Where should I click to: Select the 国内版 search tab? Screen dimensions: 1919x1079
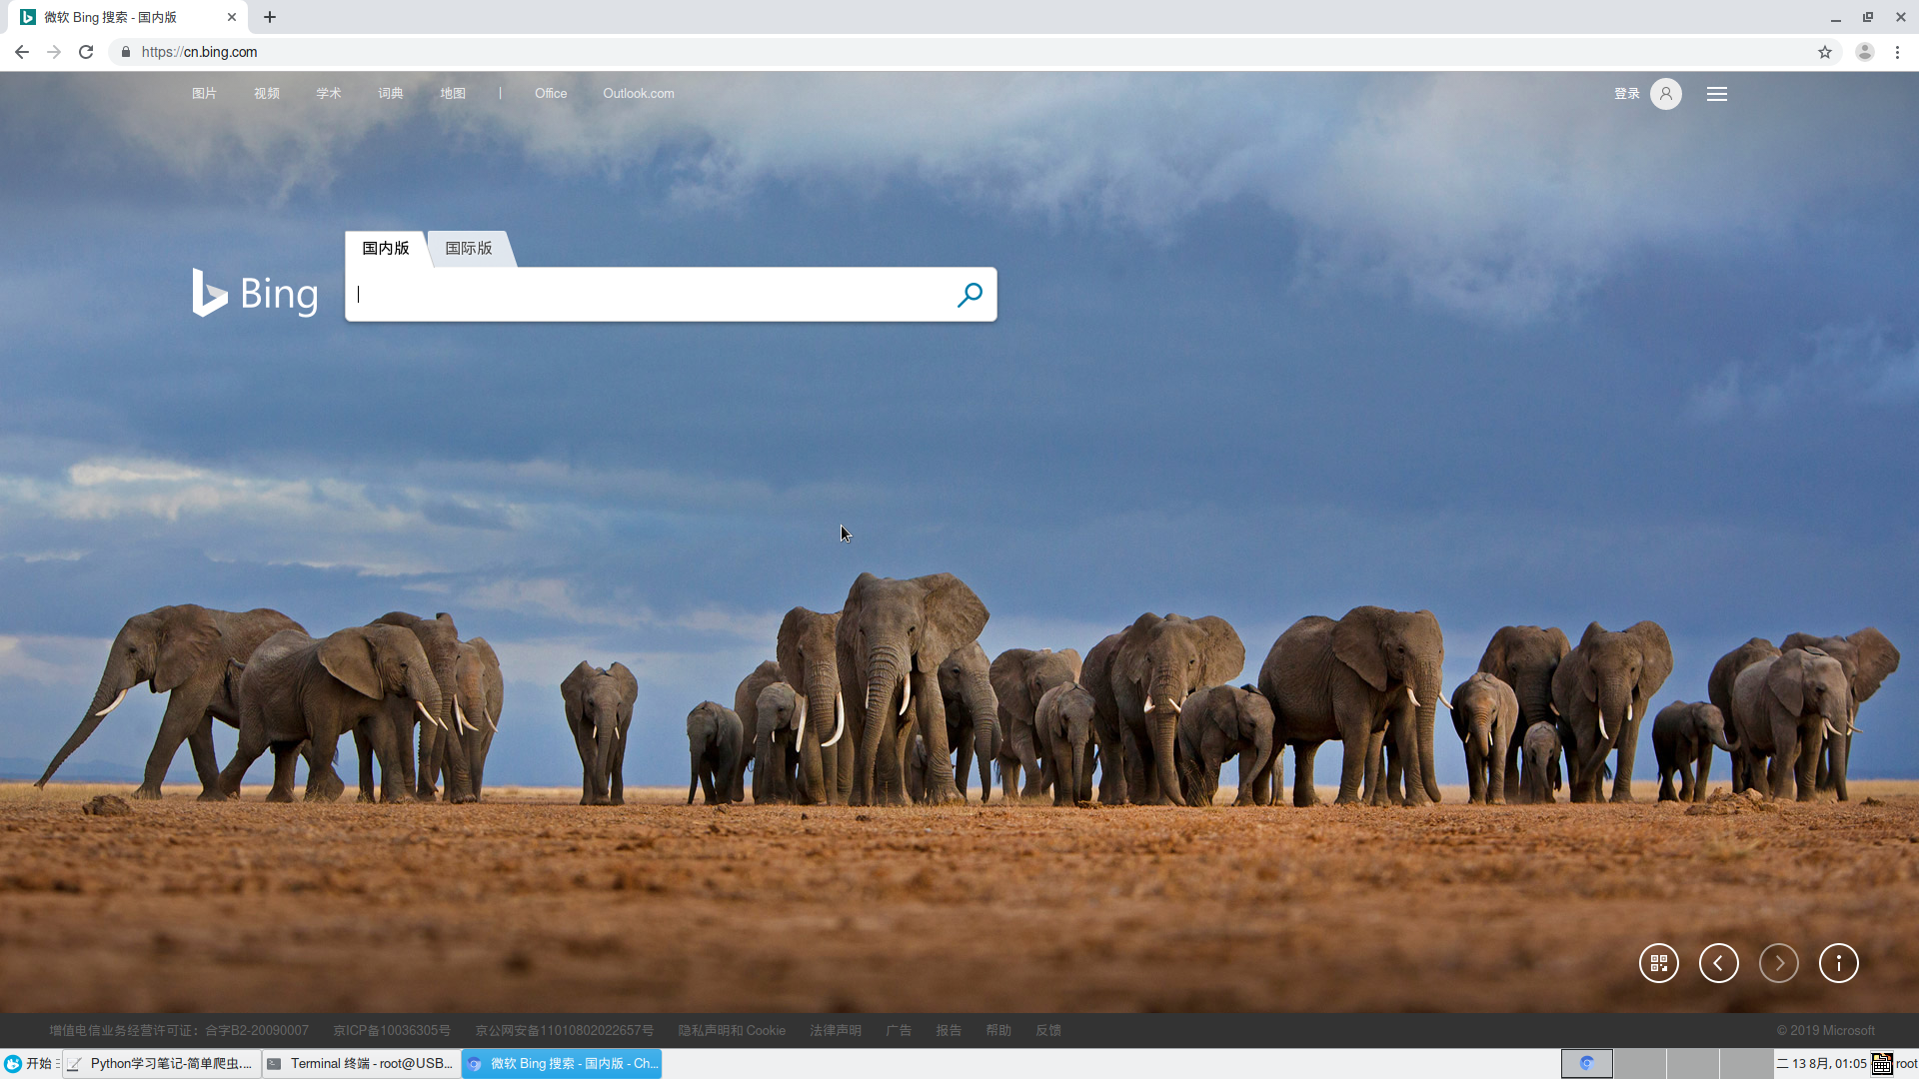tap(386, 248)
